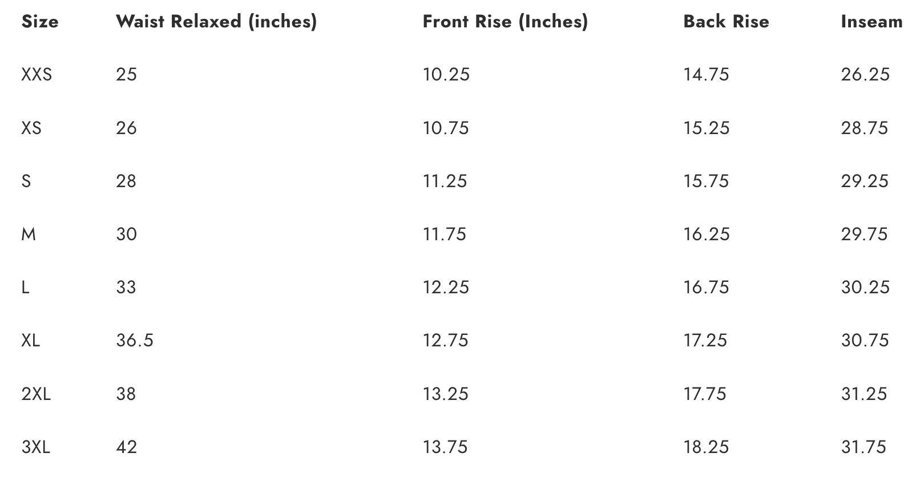
Task: Click the Waist Relaxed (inches) header
Action: point(216,22)
